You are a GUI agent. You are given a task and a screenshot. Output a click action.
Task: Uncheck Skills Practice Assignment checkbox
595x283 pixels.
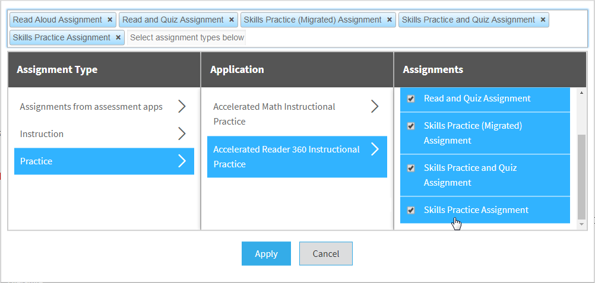click(x=410, y=210)
